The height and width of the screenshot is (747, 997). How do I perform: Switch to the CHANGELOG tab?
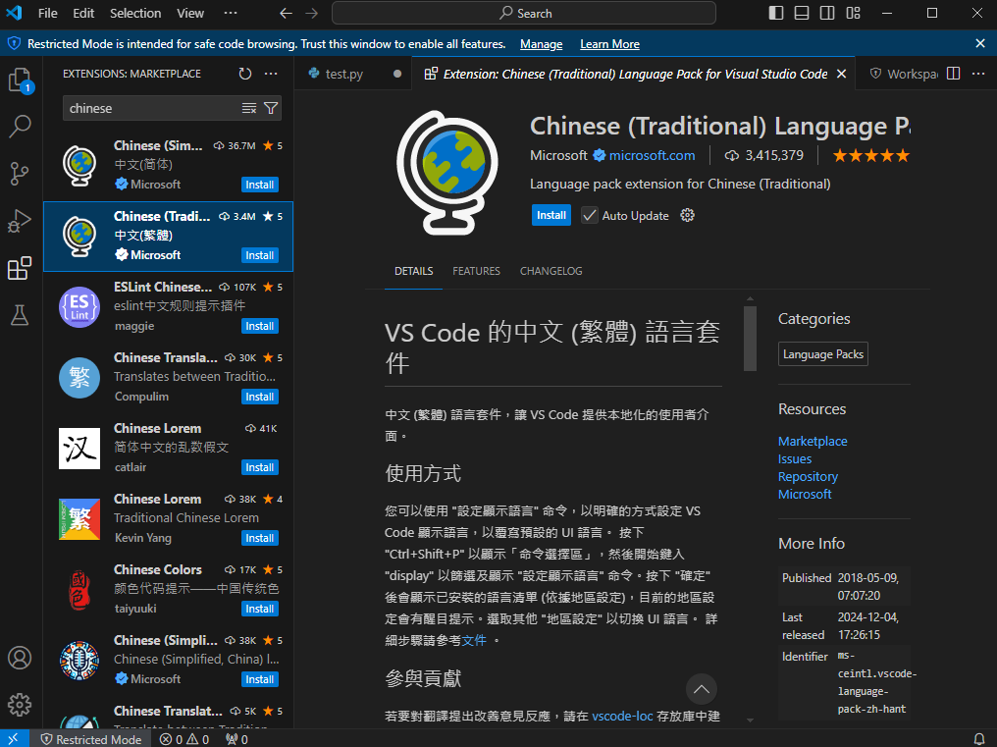(x=551, y=271)
